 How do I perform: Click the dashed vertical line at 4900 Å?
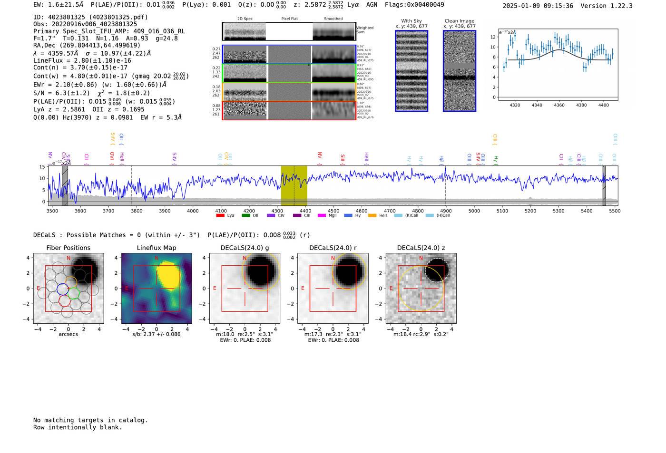pyautogui.click(x=445, y=186)
